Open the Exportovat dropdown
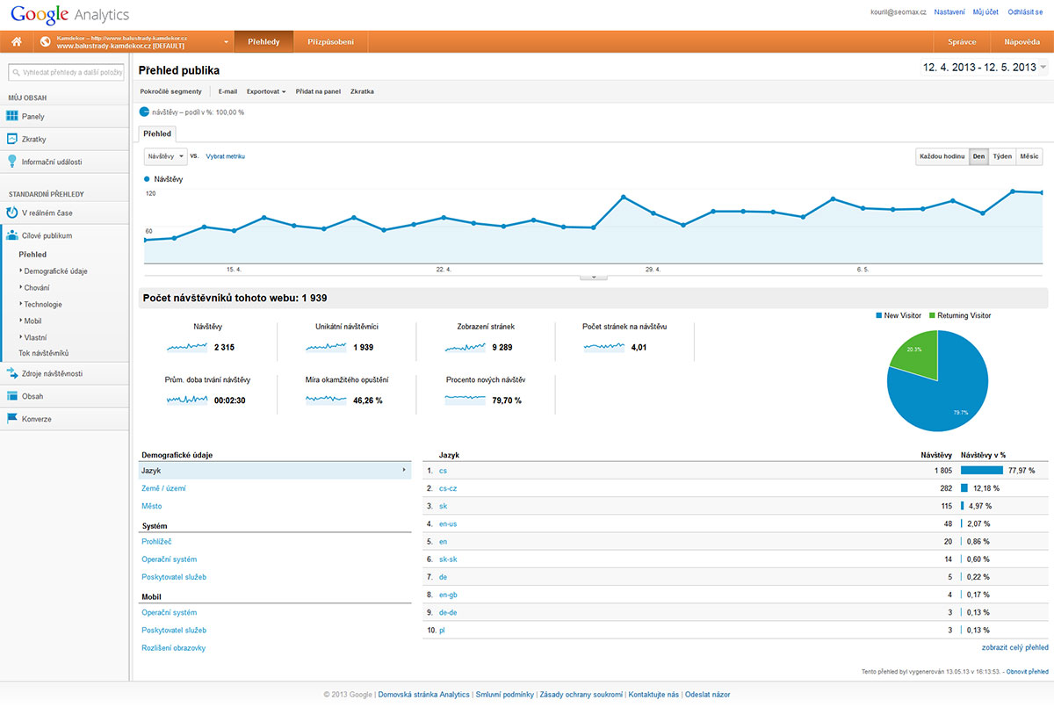Viewport: 1054px width, 707px height. pos(266,91)
